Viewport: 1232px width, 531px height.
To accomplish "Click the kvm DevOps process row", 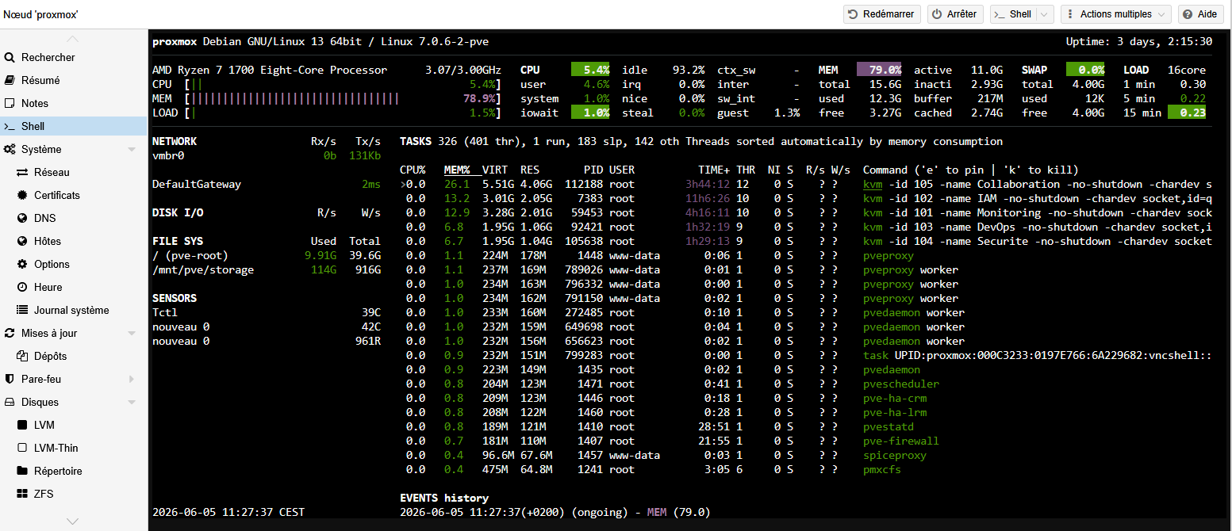I will [x=806, y=227].
